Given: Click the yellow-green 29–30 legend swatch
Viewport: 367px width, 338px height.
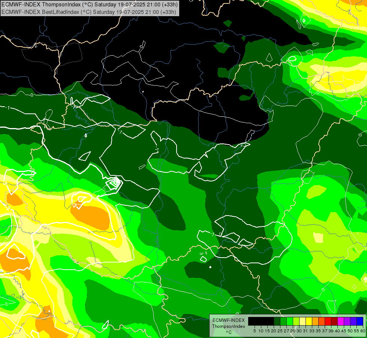Looking at the screenshot, I should pos(296,321).
